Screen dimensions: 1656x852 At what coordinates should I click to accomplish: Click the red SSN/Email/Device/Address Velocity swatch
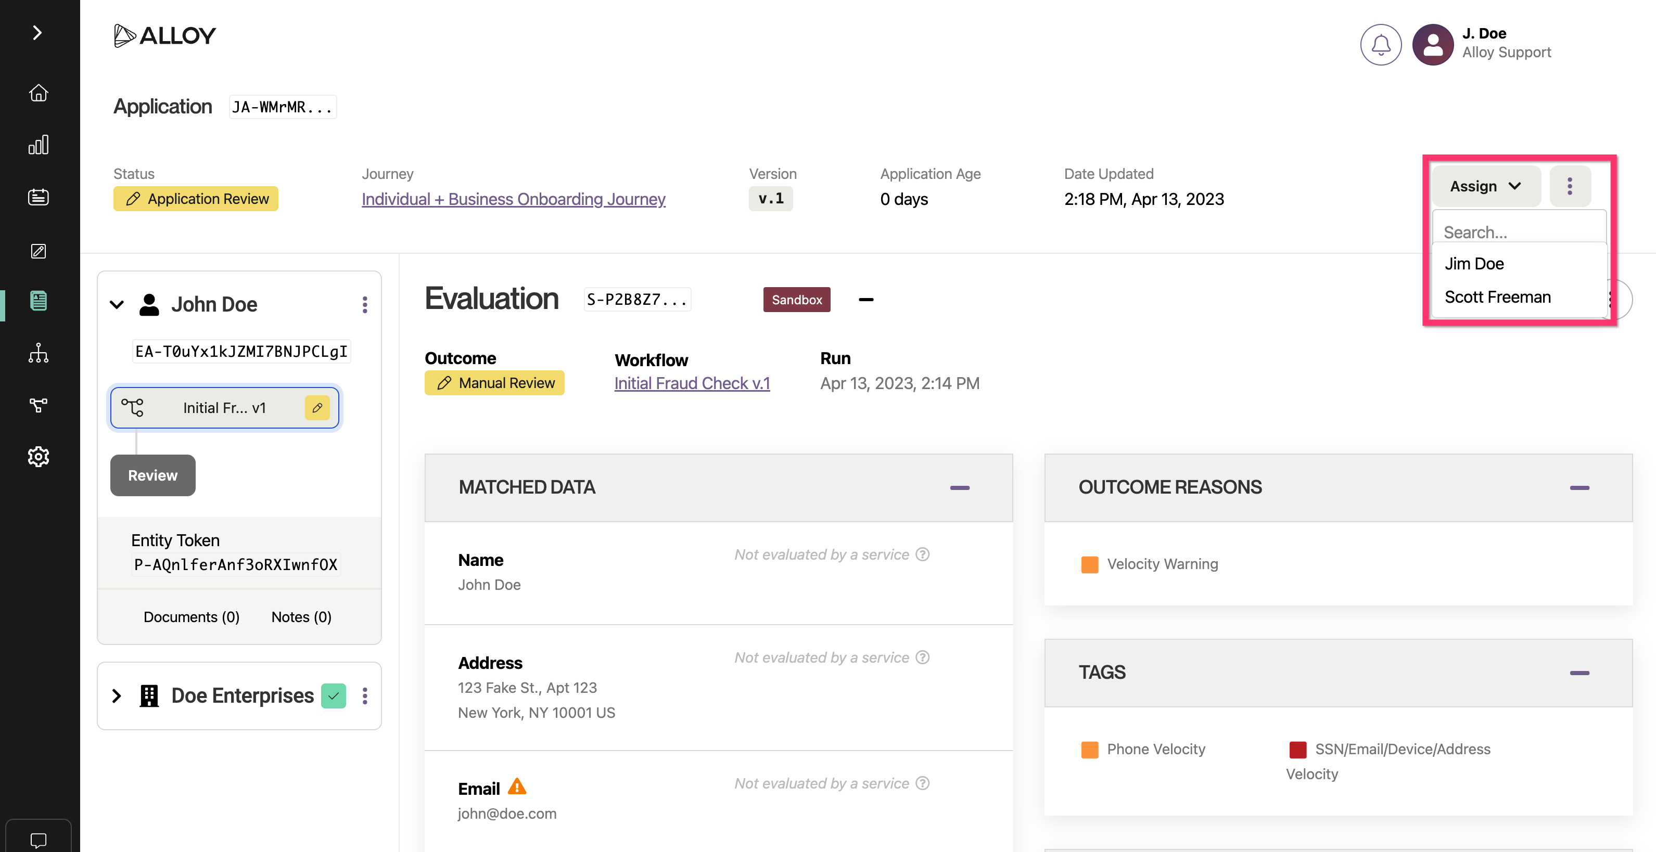coord(1298,750)
